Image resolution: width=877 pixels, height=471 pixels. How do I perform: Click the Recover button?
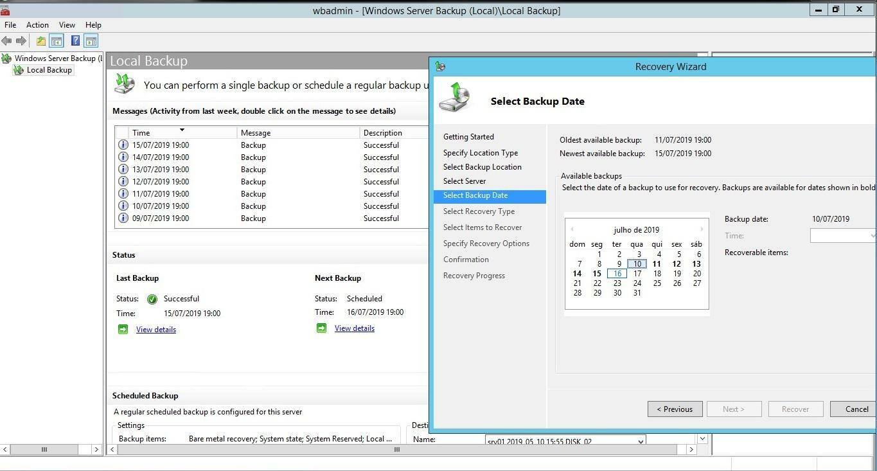click(x=795, y=409)
